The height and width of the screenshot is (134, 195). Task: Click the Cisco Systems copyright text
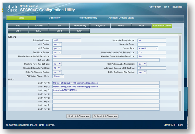pyautogui.click(x=30, y=125)
